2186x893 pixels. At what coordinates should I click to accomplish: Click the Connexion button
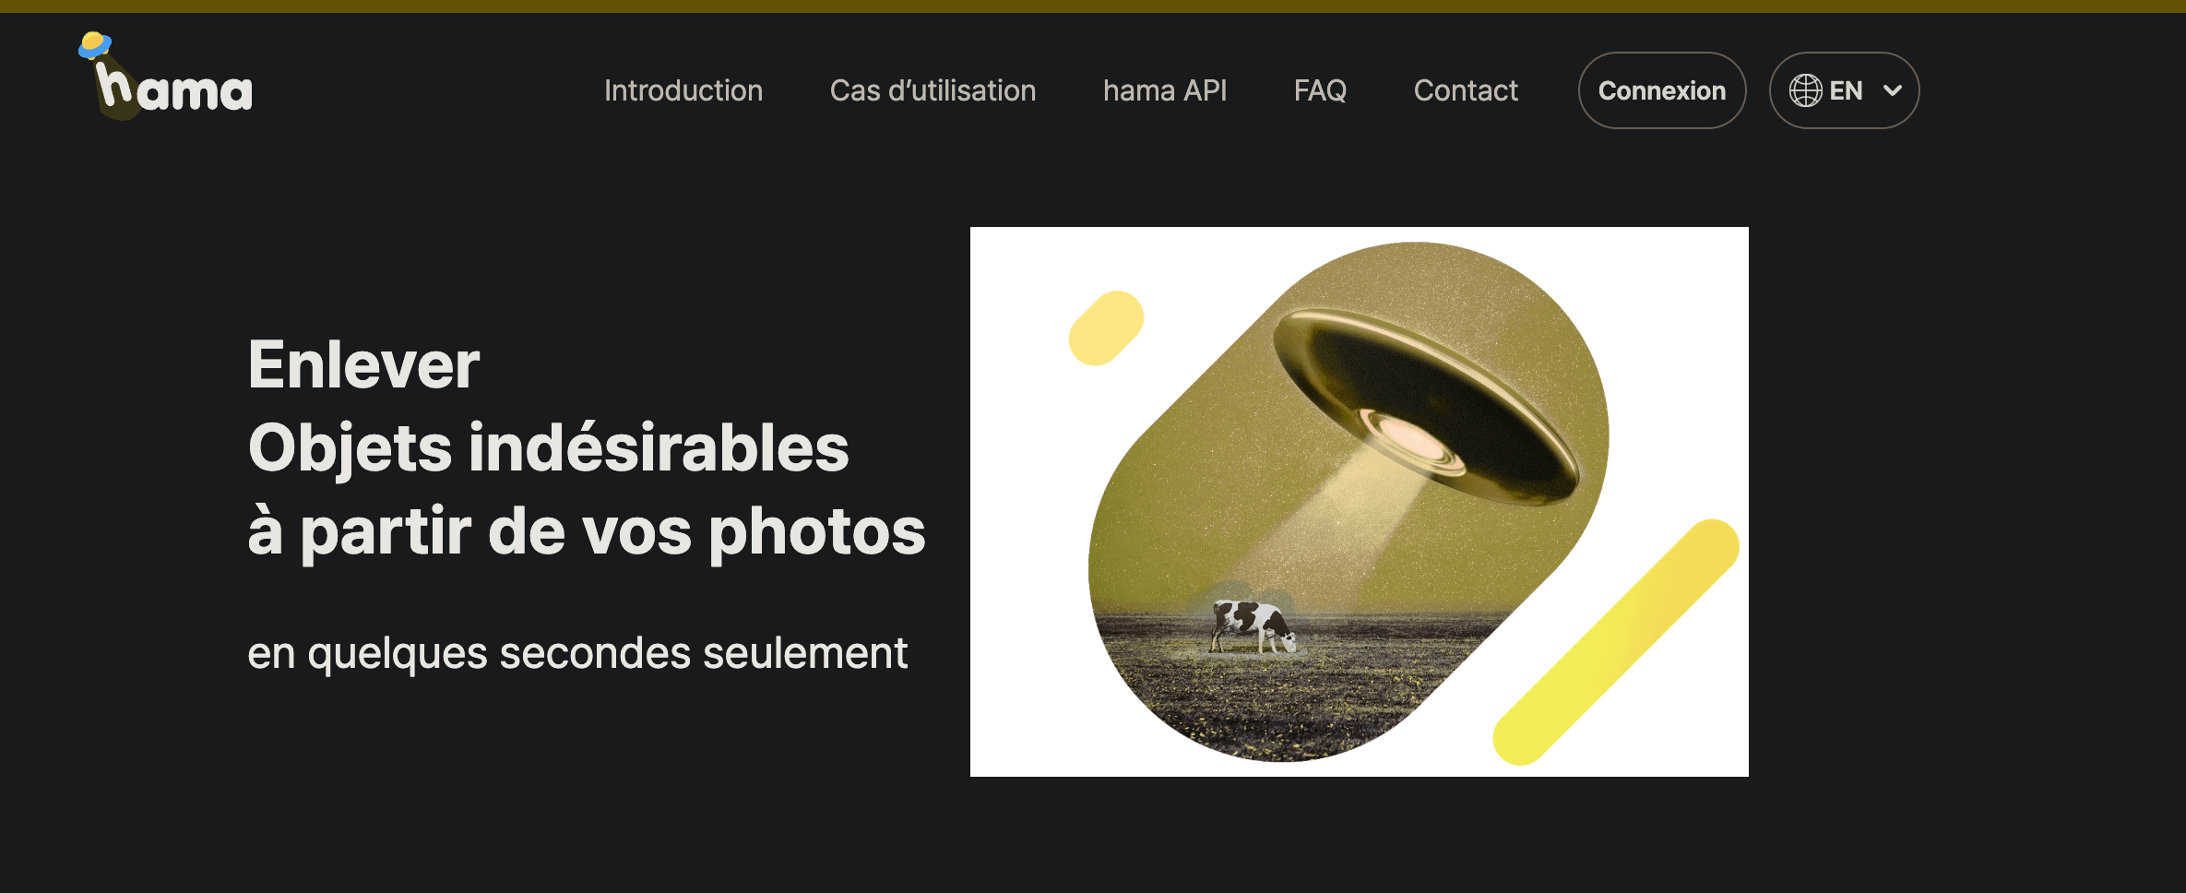1662,90
